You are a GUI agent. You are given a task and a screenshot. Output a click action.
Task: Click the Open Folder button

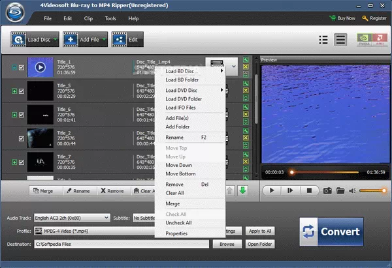click(x=260, y=244)
